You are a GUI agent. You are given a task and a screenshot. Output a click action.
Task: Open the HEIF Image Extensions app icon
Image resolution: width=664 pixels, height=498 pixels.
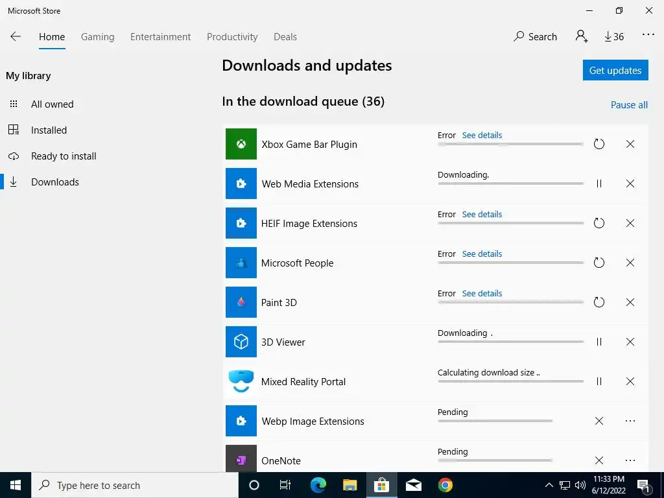tap(241, 223)
